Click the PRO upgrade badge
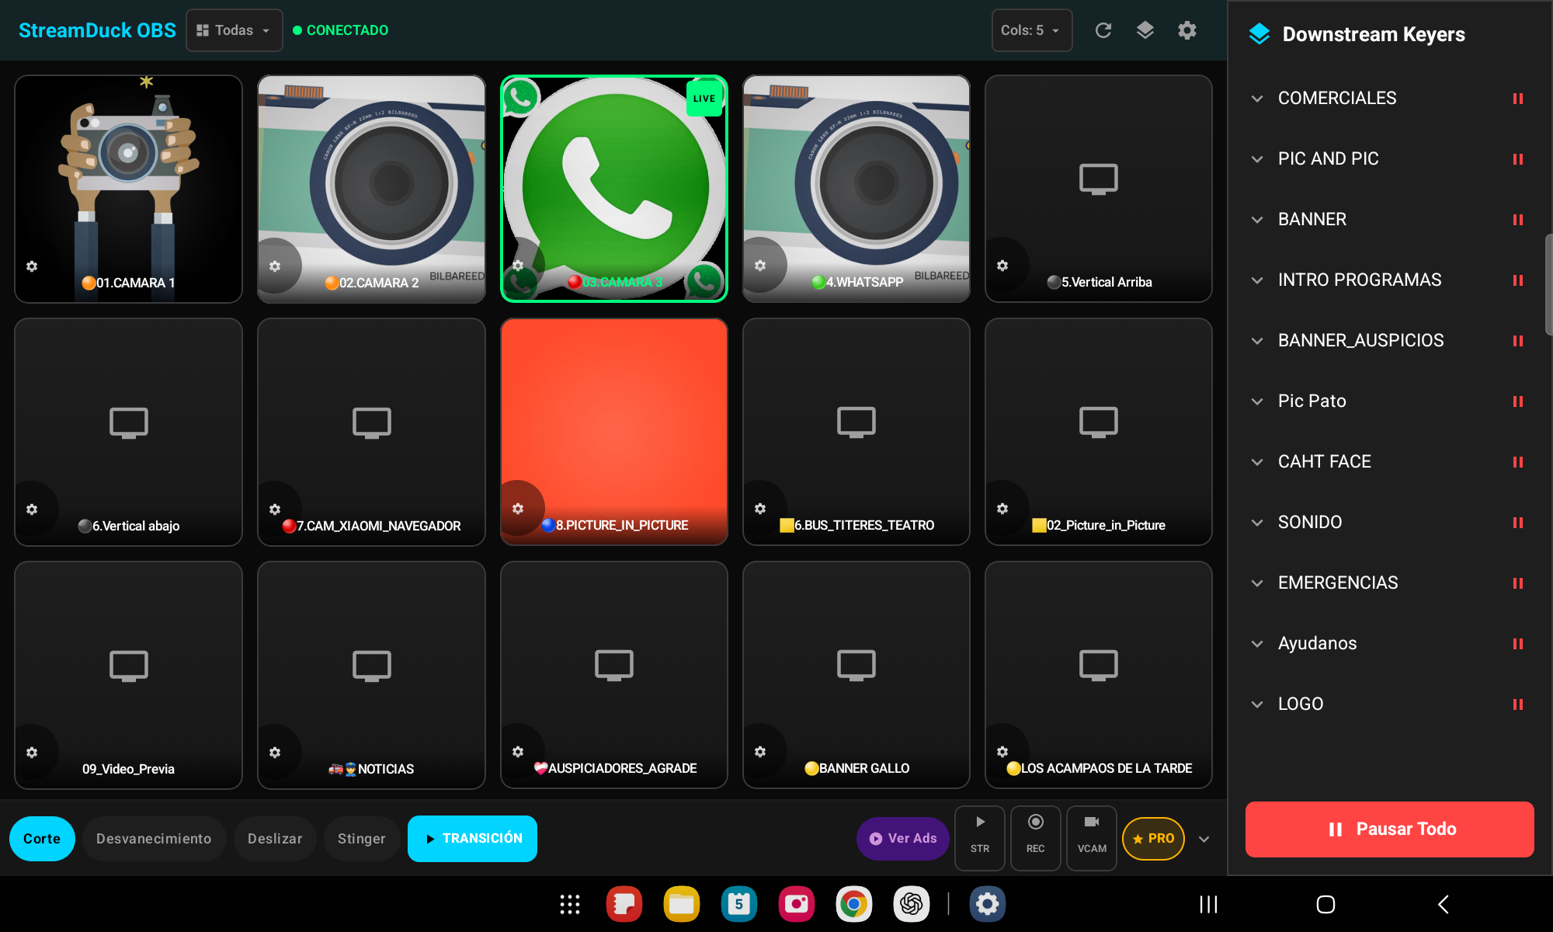Viewport: 1553px width, 932px height. tap(1153, 838)
